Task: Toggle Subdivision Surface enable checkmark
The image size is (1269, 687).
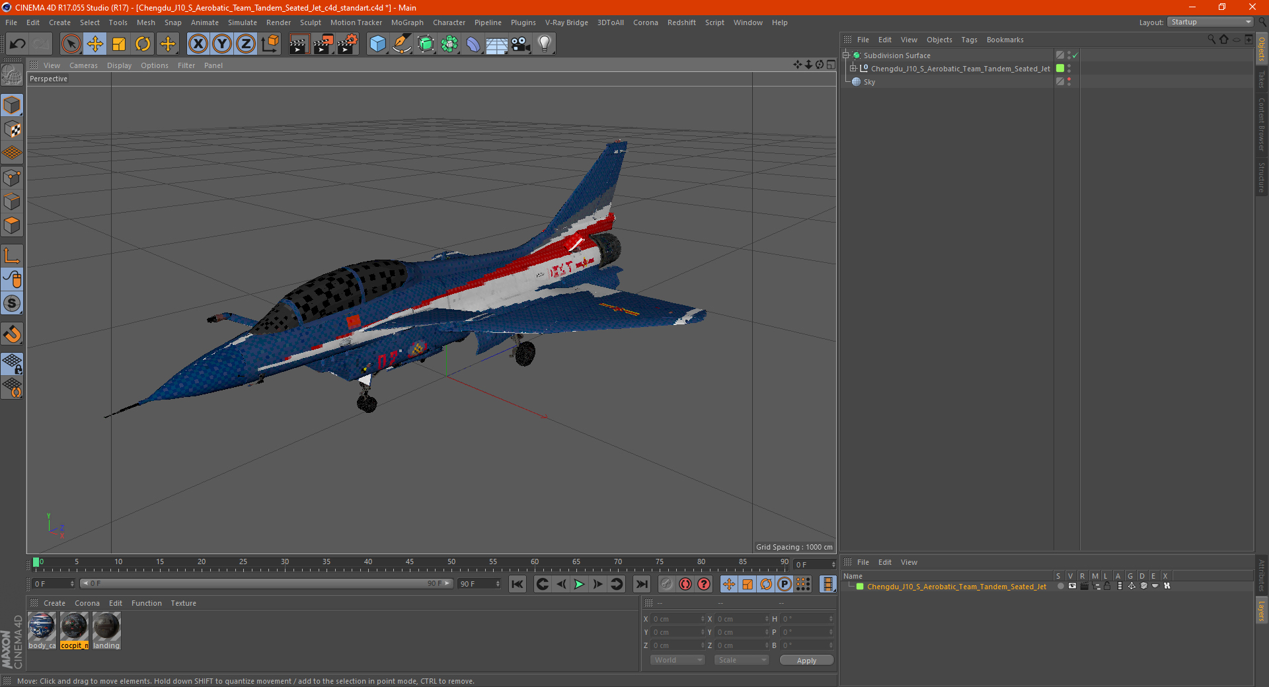Action: point(1075,55)
